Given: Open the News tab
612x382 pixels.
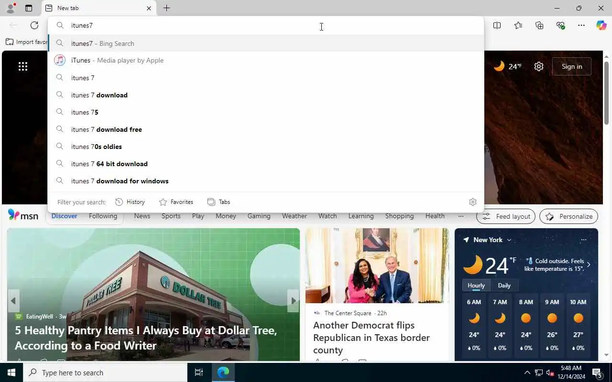Looking at the screenshot, I should (142, 216).
